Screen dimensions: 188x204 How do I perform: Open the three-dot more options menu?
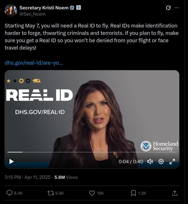(177, 8)
